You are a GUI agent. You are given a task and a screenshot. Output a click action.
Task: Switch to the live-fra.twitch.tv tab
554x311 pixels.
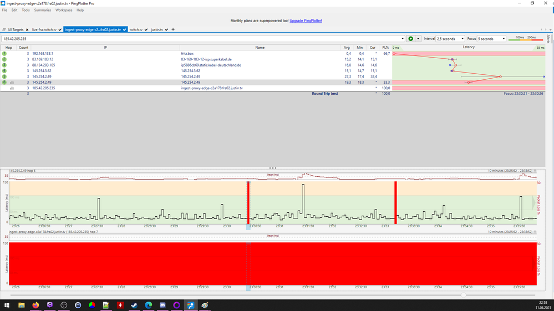(44, 29)
